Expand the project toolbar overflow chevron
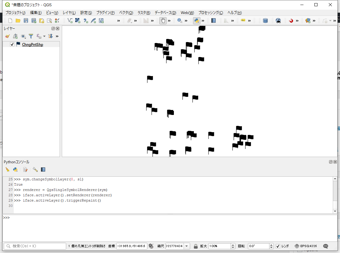340x253 pixels. 119,21
